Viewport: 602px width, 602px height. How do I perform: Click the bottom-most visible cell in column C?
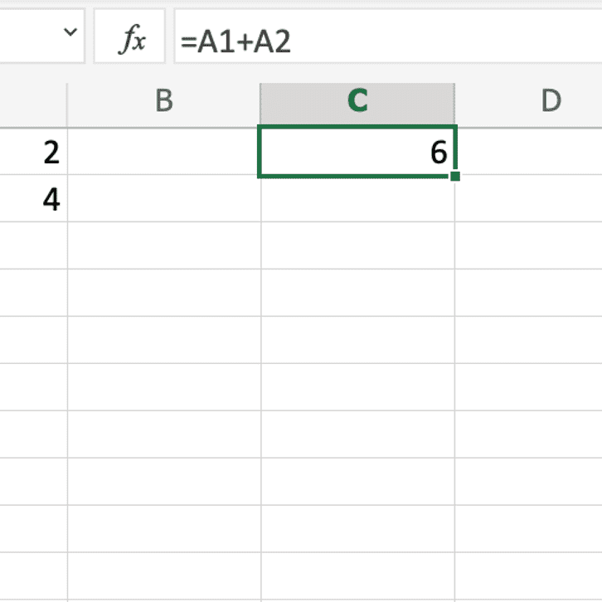pos(358,577)
